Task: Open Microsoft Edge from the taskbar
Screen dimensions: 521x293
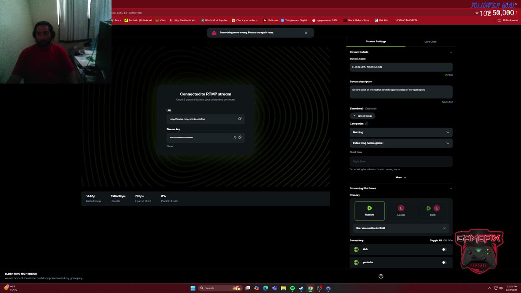Action: coord(265,288)
